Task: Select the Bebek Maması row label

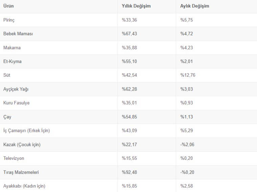Action: click(x=18, y=34)
